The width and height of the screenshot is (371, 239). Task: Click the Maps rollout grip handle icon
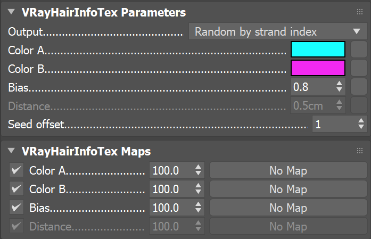point(360,151)
